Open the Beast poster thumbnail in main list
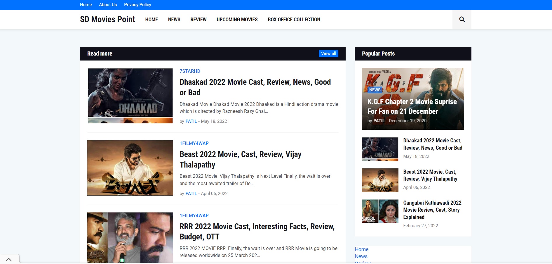The width and height of the screenshot is (552, 264). pos(130,168)
